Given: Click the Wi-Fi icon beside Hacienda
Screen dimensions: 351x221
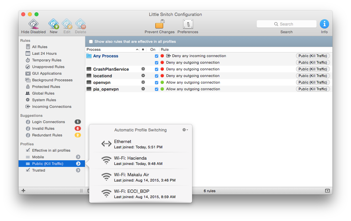Looking at the screenshot, I should click(106, 161).
